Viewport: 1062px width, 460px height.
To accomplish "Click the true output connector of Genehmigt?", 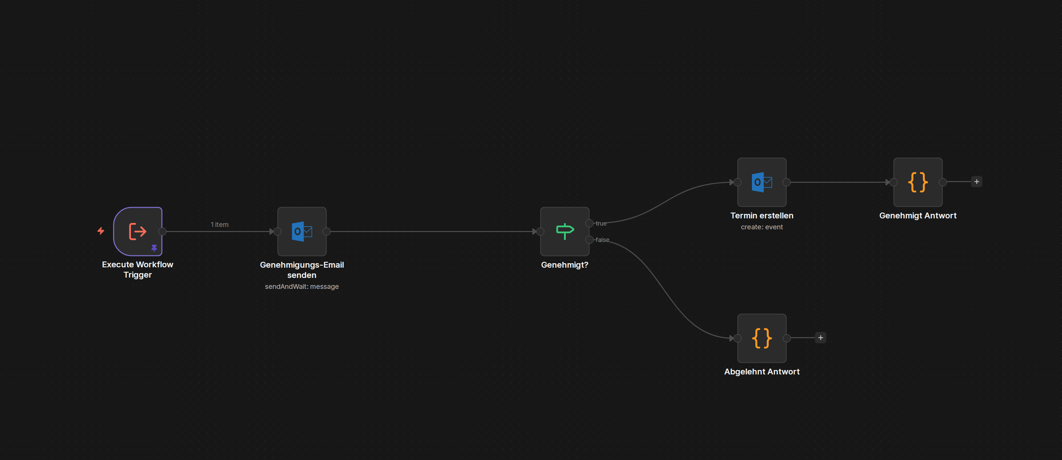I will tap(590, 223).
